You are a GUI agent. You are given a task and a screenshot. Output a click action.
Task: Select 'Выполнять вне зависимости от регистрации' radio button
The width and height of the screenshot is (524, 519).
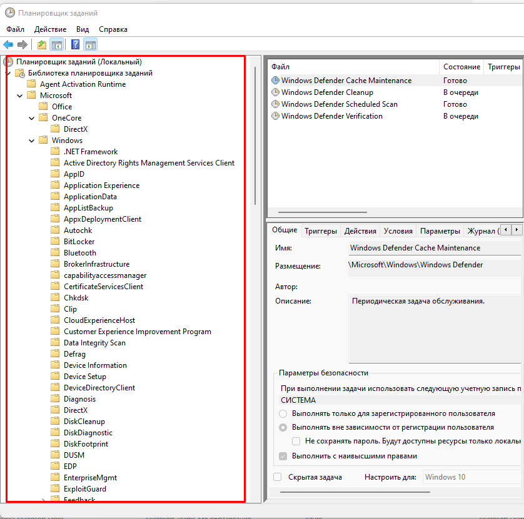click(283, 427)
